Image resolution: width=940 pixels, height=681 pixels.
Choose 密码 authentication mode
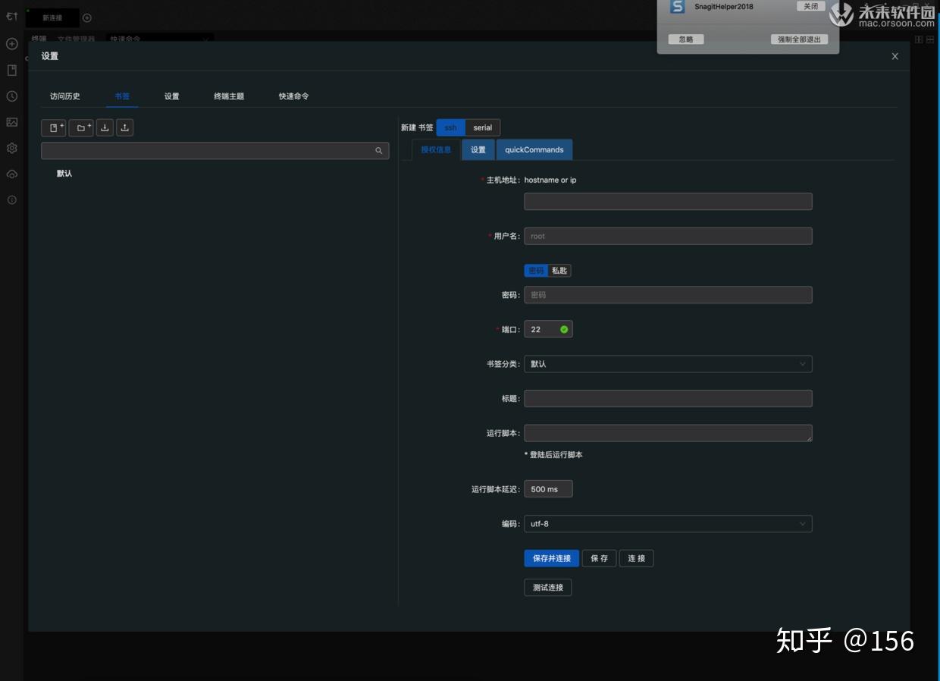click(536, 271)
